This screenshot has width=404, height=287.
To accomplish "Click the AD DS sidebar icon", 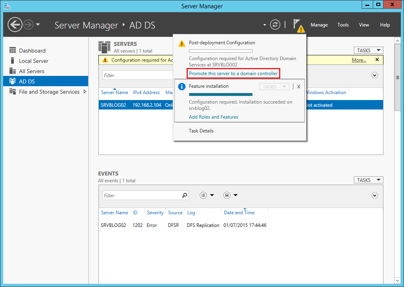I will click(12, 81).
